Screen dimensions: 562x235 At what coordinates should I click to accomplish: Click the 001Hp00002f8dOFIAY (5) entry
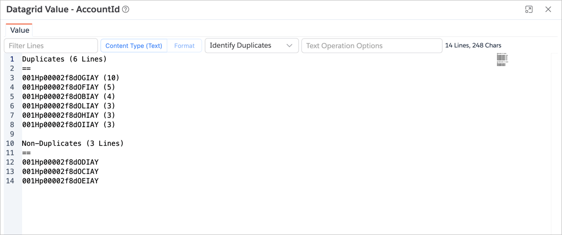[x=69, y=87]
